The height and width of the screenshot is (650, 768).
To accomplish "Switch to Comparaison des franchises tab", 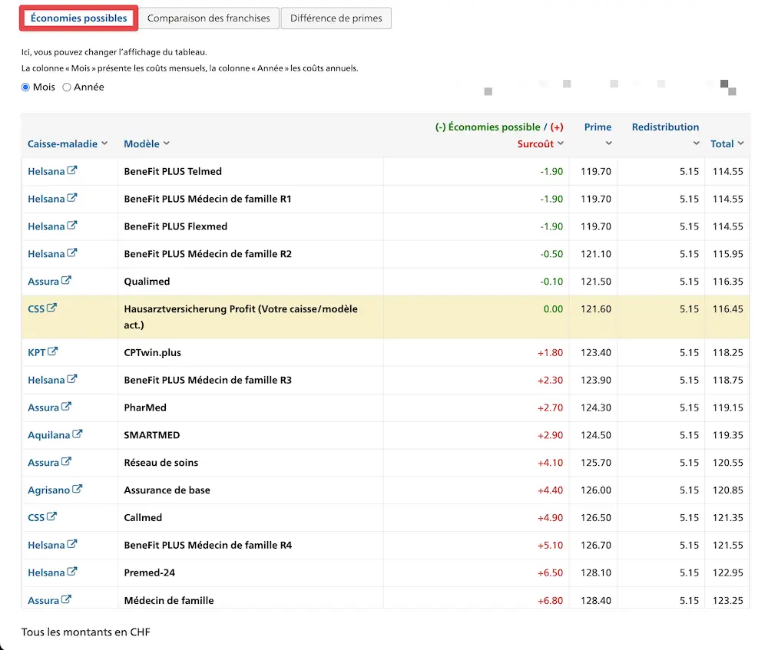I will [209, 18].
